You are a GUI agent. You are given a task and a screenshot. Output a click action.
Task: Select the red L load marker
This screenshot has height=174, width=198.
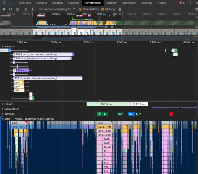click(x=171, y=114)
